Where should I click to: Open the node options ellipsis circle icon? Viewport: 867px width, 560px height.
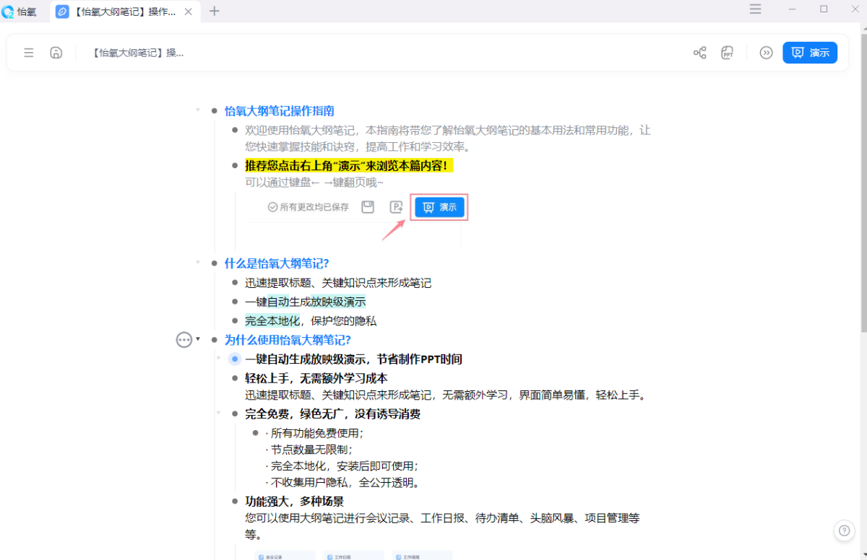[184, 340]
